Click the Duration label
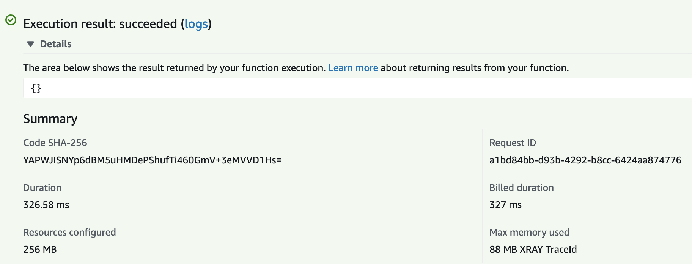This screenshot has height=264, width=692. (42, 188)
